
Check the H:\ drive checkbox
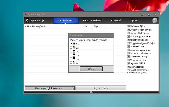(71, 59)
